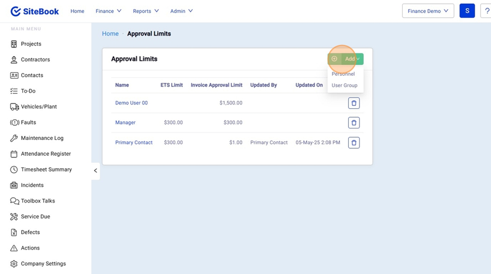Open the Reports dropdown menu
The image size is (491, 274).
pos(146,11)
